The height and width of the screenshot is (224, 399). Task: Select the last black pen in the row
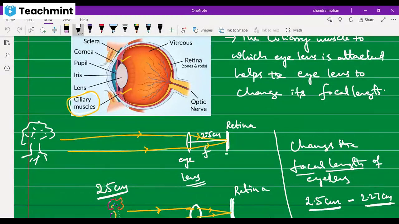[160, 29]
